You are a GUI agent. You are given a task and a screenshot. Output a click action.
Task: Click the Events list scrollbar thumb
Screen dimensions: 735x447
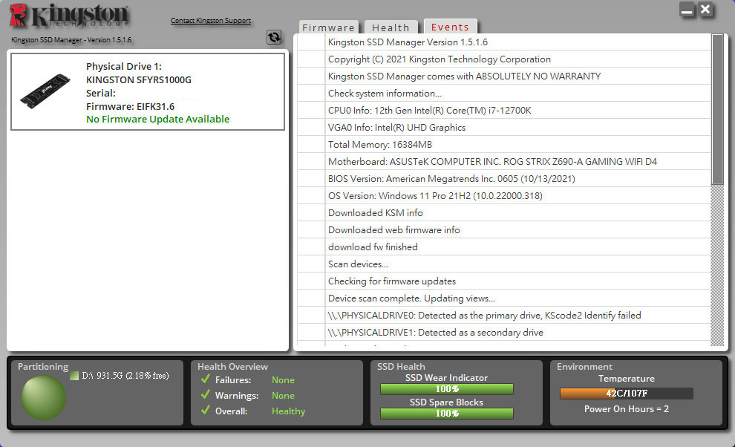click(x=718, y=109)
